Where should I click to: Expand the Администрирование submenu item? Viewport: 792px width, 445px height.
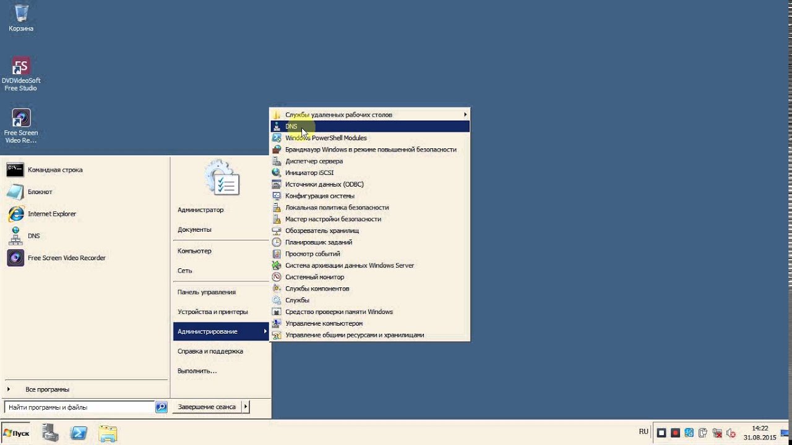coord(222,331)
